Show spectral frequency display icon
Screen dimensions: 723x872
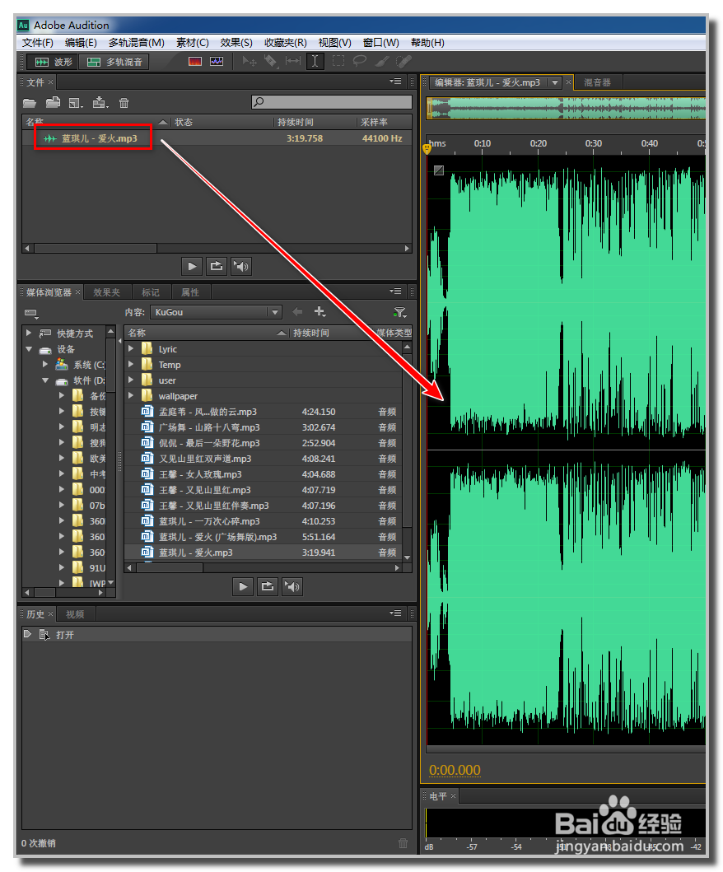click(194, 61)
